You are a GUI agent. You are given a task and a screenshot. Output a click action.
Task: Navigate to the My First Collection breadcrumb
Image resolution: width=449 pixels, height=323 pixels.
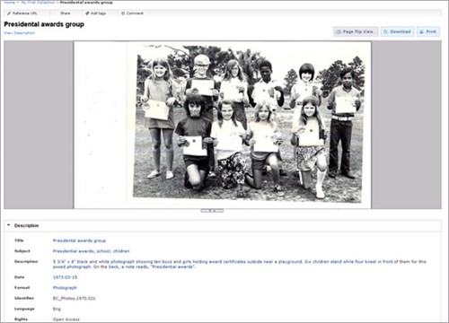pos(38,3)
